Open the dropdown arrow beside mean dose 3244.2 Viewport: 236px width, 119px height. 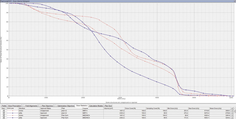coord(232,118)
